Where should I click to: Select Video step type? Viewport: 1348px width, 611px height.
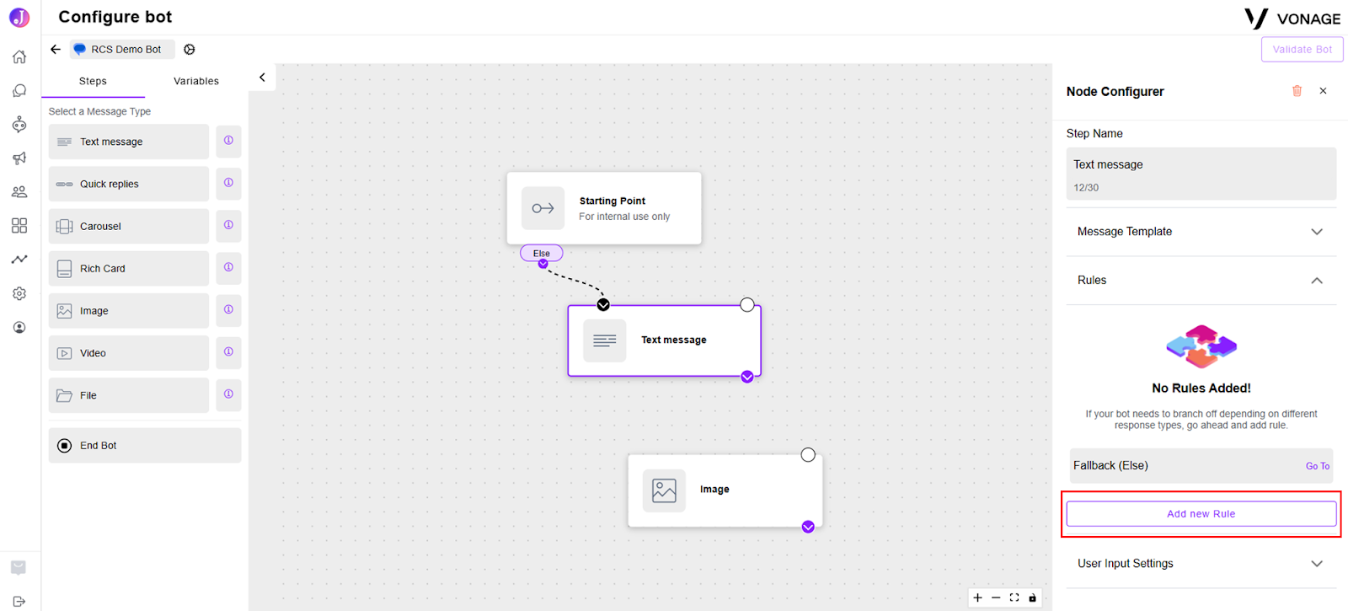(x=128, y=352)
